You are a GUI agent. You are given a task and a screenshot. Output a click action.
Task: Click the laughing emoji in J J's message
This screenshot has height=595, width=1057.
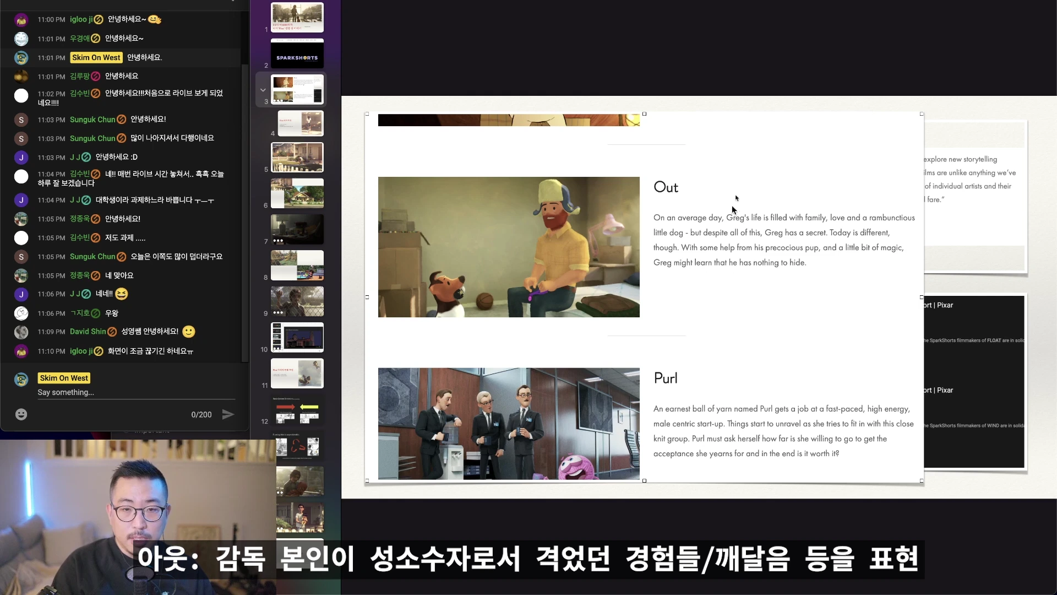click(122, 294)
